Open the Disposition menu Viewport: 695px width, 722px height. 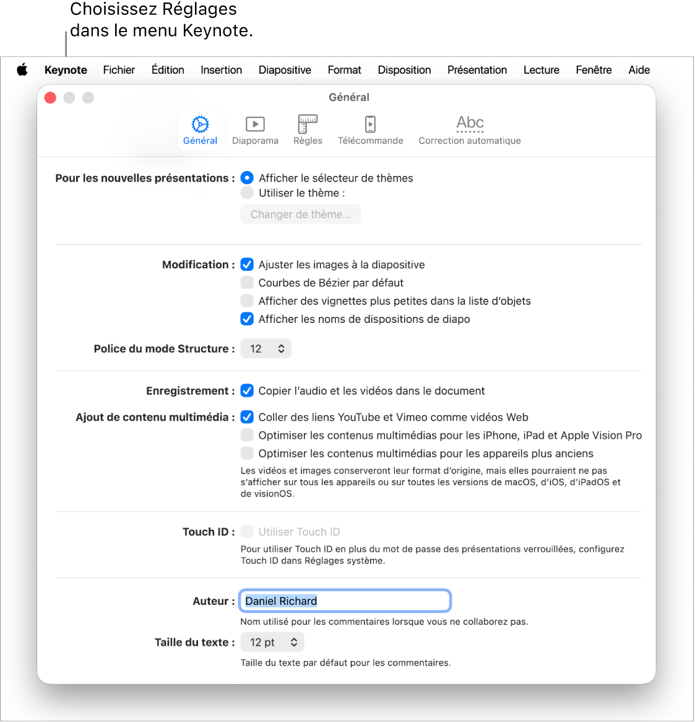[x=404, y=70]
